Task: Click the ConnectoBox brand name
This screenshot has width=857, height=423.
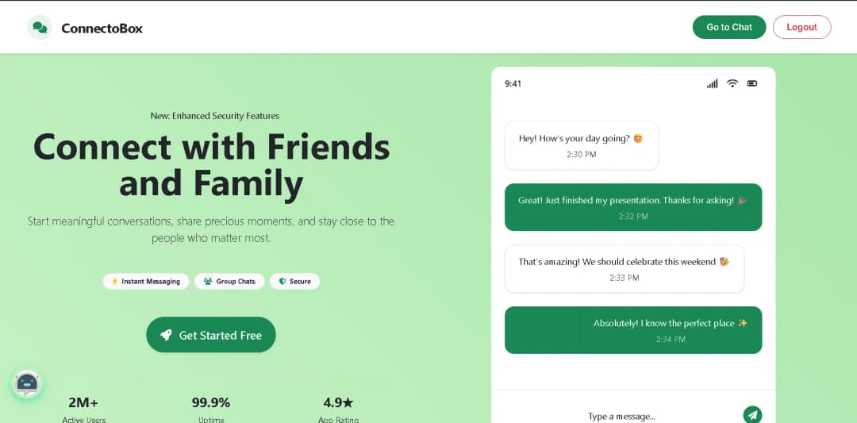Action: 102,28
